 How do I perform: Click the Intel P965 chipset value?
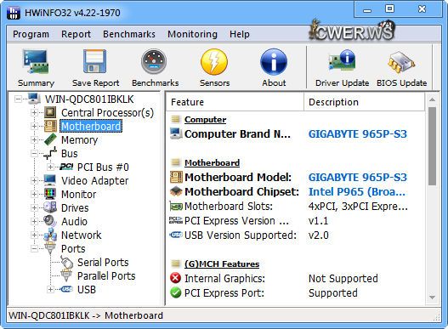(x=357, y=192)
